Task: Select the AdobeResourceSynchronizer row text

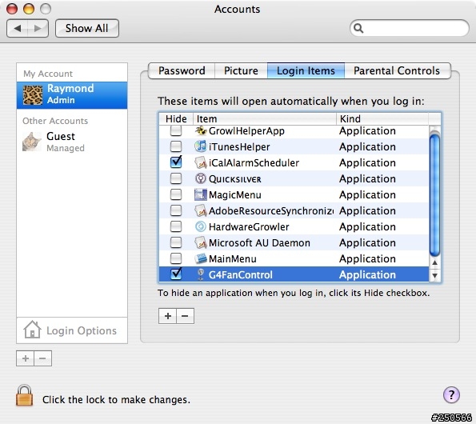Action: point(271,211)
